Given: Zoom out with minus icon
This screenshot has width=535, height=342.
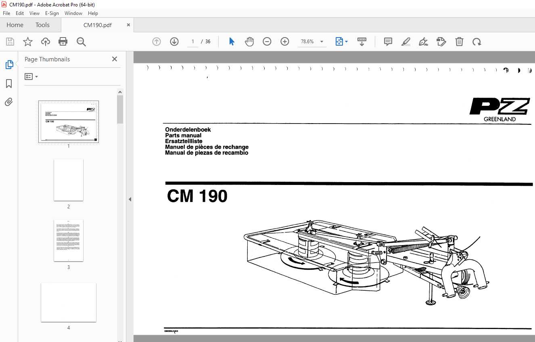Looking at the screenshot, I should coord(267,42).
